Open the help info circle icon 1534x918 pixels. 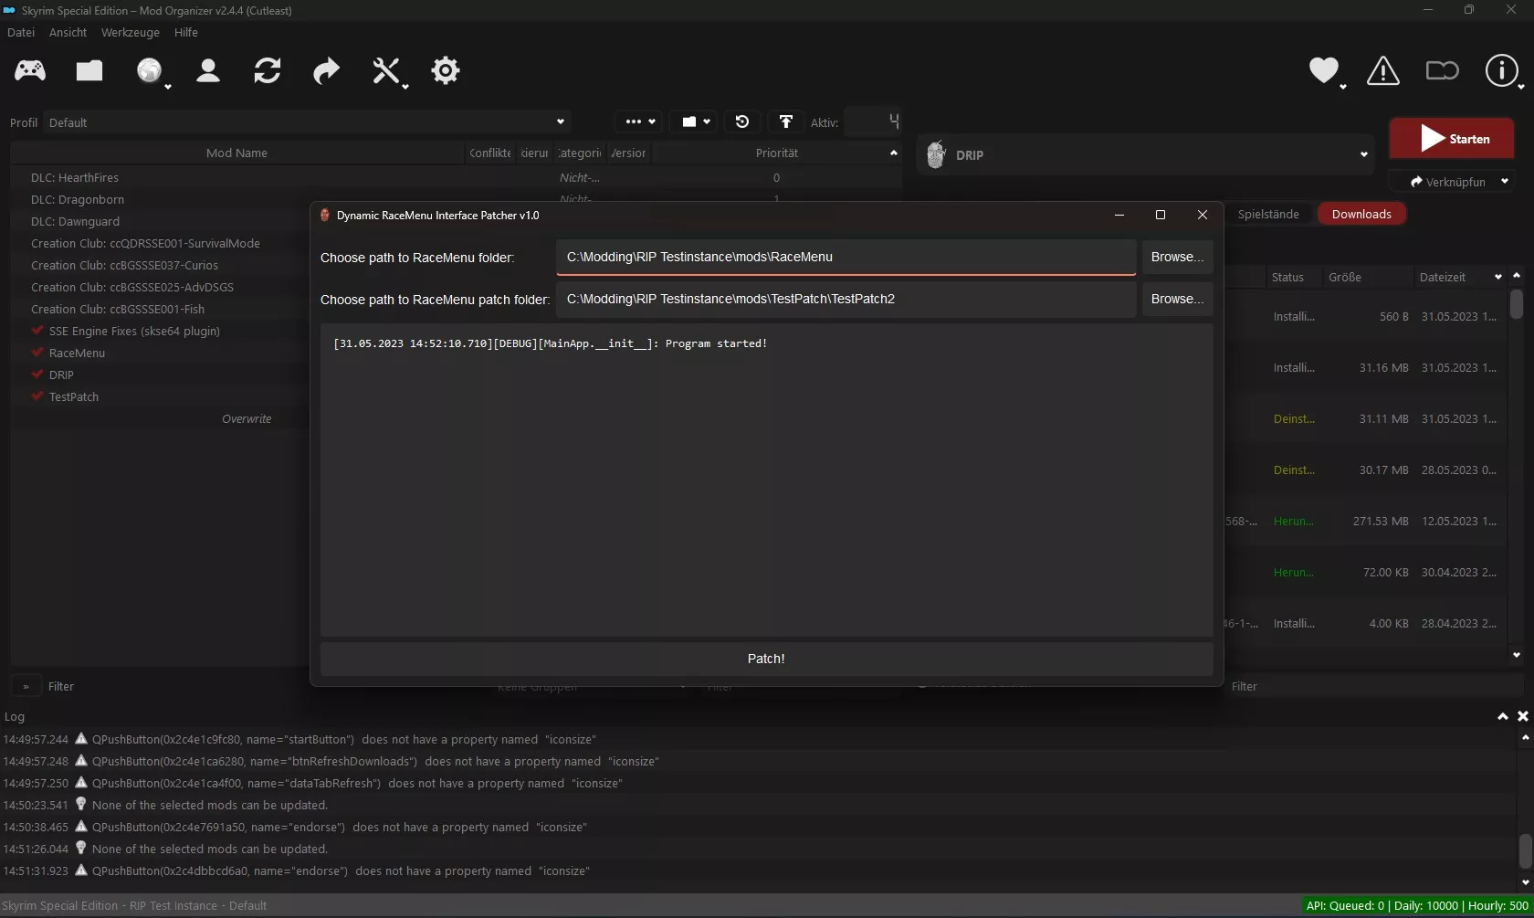pyautogui.click(x=1502, y=70)
